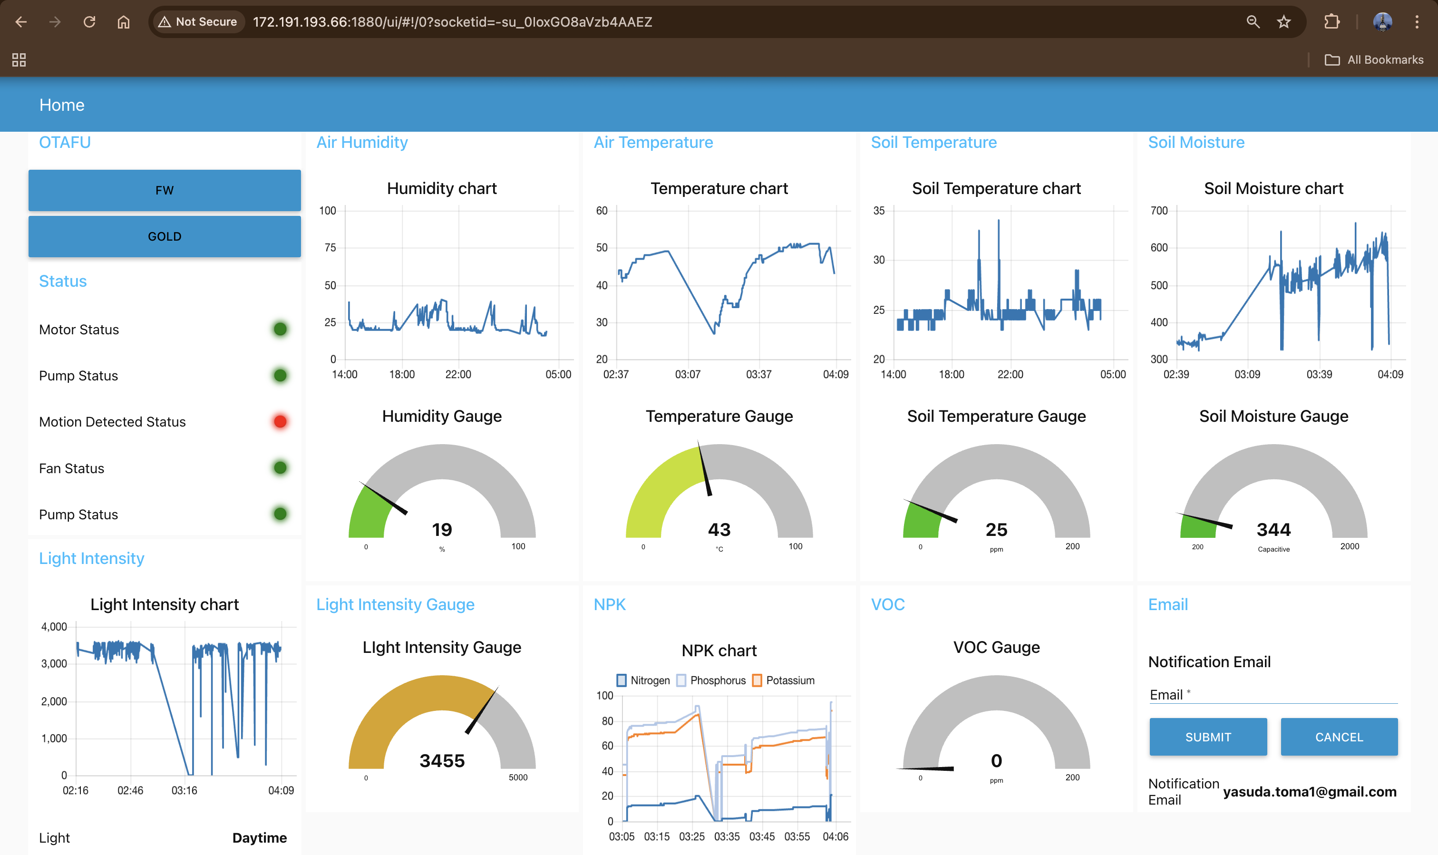Screen dimensions: 1438x855
Task: Bookmark this page with the star icon
Action: [1284, 22]
